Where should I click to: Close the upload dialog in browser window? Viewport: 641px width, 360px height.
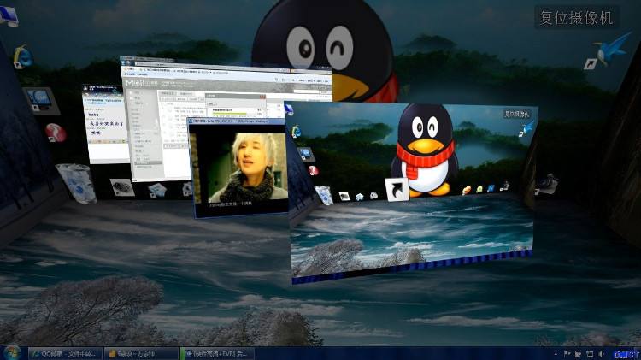click(262, 97)
